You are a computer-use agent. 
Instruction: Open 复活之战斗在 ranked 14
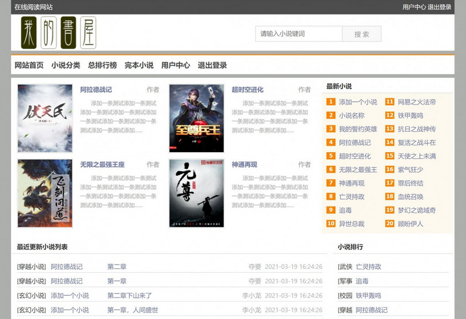(x=417, y=143)
